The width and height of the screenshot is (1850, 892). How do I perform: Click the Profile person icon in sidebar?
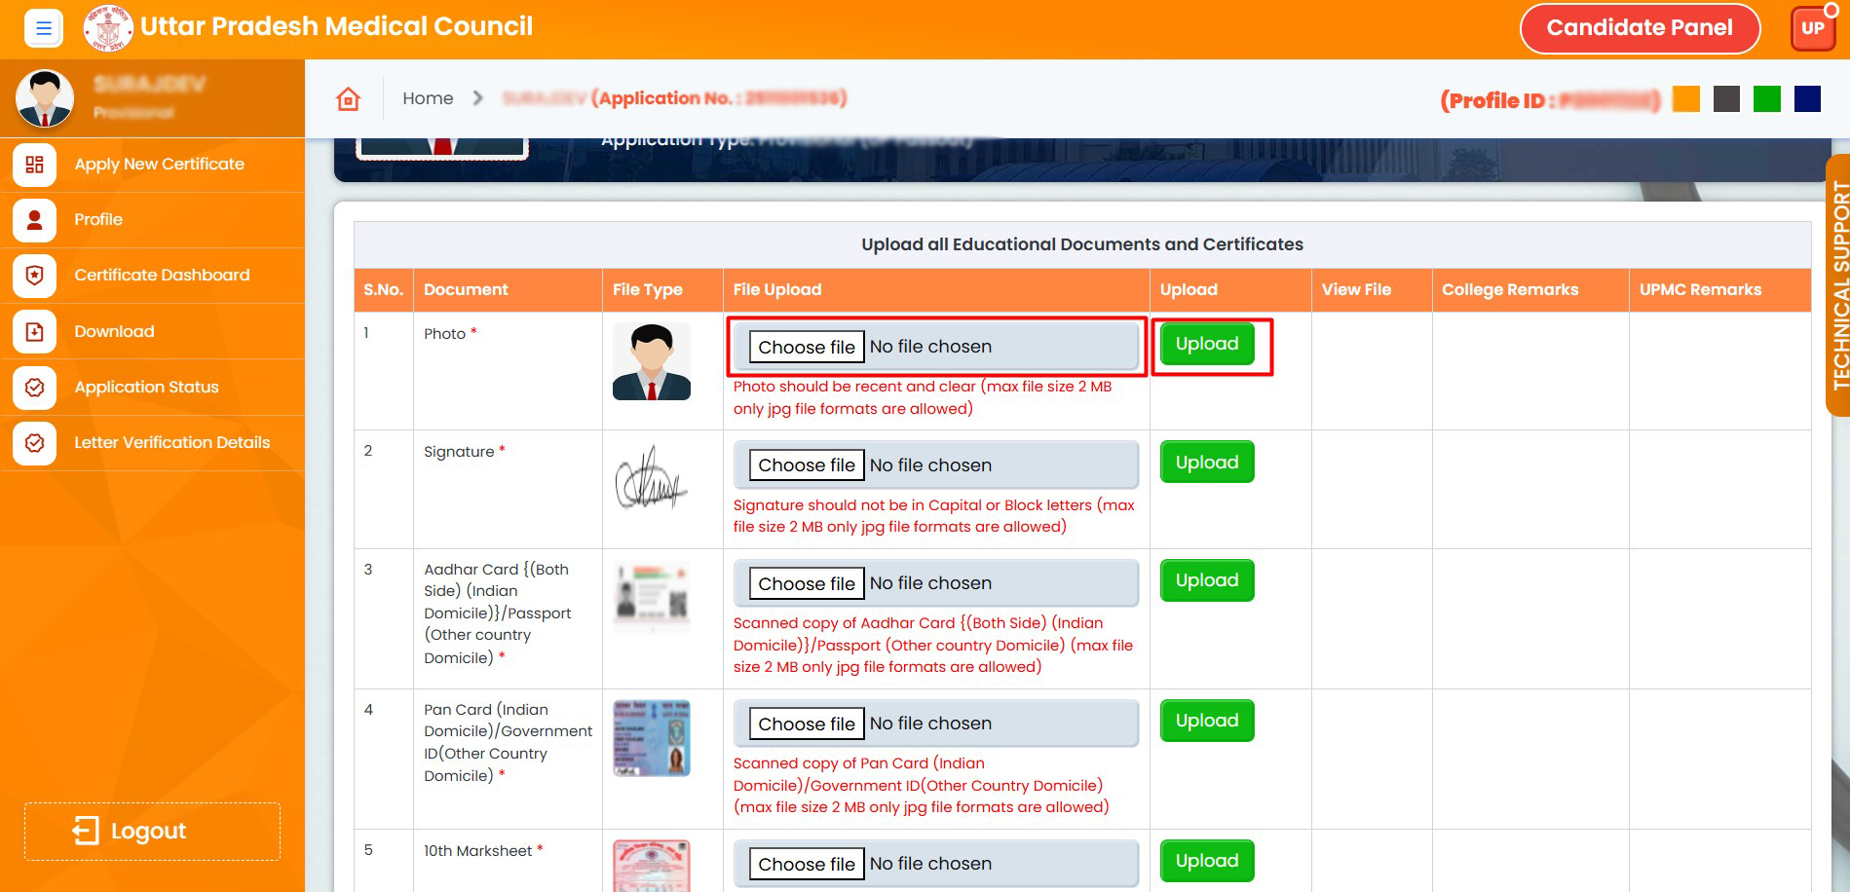tap(34, 220)
